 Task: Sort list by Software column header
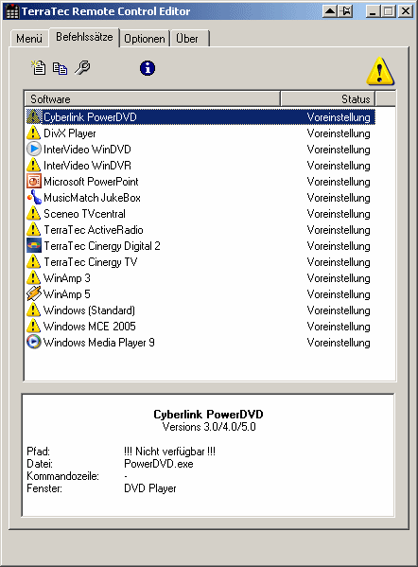coord(152,99)
